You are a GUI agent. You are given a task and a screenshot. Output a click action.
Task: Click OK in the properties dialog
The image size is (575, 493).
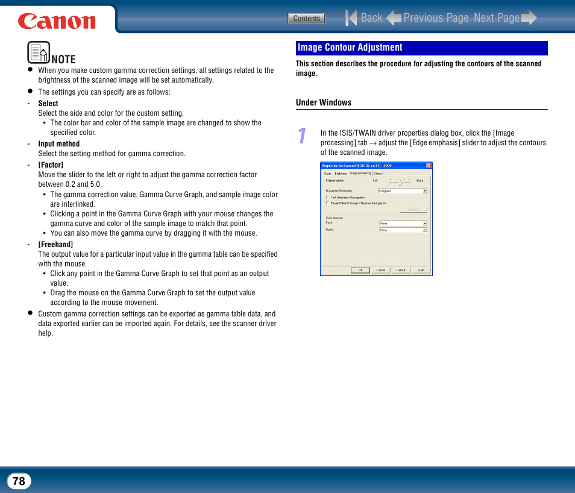click(x=360, y=270)
